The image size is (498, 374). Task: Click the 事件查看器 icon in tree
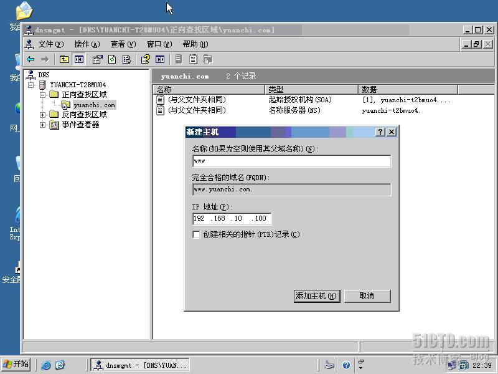(54, 125)
